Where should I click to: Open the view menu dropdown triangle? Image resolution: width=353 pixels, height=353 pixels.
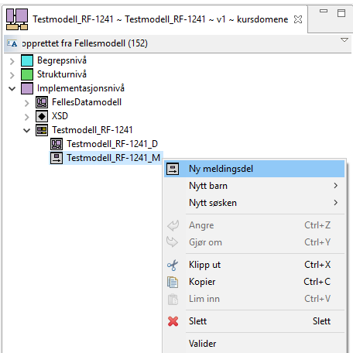tap(344, 40)
